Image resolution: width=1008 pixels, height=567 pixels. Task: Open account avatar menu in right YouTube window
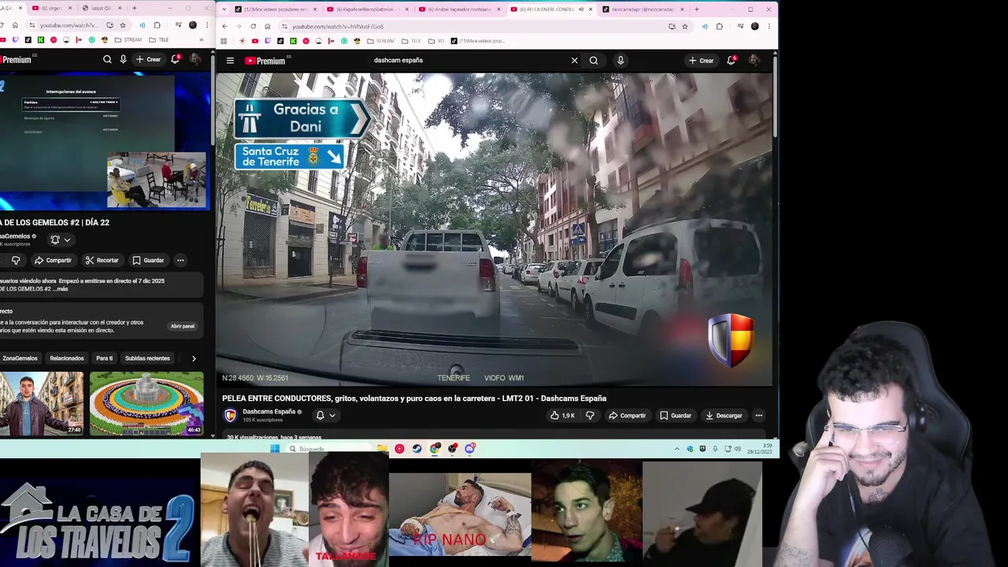(754, 61)
